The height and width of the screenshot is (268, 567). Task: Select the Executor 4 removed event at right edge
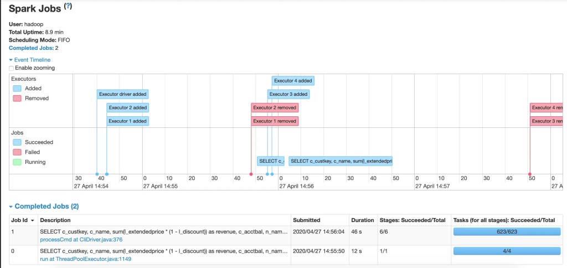pyautogui.click(x=547, y=107)
